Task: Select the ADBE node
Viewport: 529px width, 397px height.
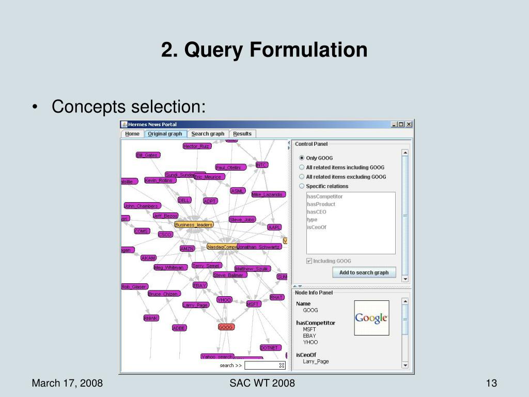Action: tap(179, 328)
